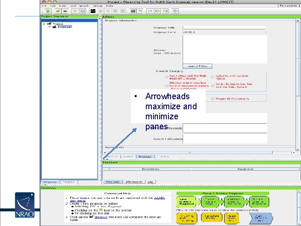Open the Debug menu

pyautogui.click(x=97, y=6)
